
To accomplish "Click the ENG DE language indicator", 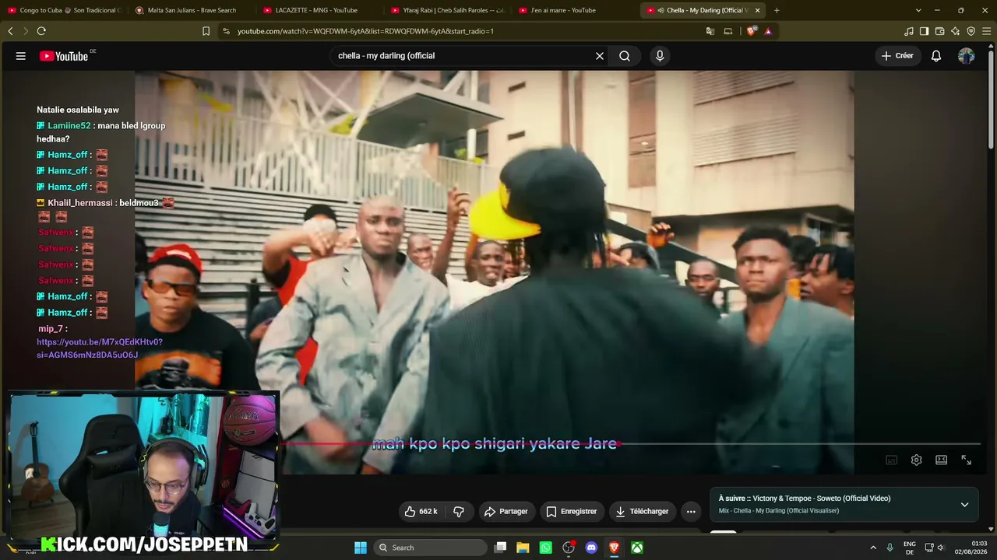I will [x=910, y=548].
